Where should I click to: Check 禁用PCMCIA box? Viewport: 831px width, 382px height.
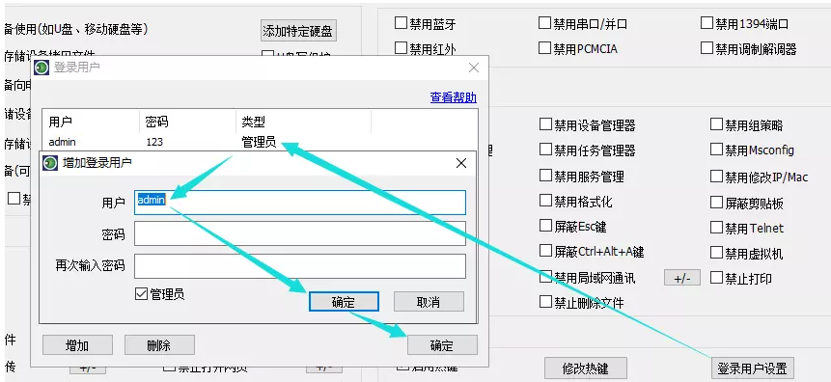544,49
